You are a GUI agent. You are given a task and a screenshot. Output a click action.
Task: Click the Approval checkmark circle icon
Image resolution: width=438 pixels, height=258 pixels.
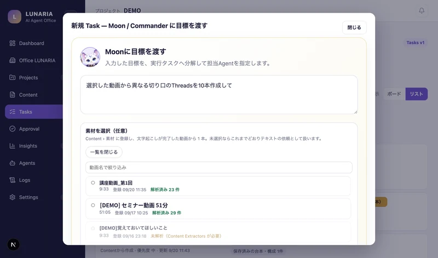pos(12,128)
